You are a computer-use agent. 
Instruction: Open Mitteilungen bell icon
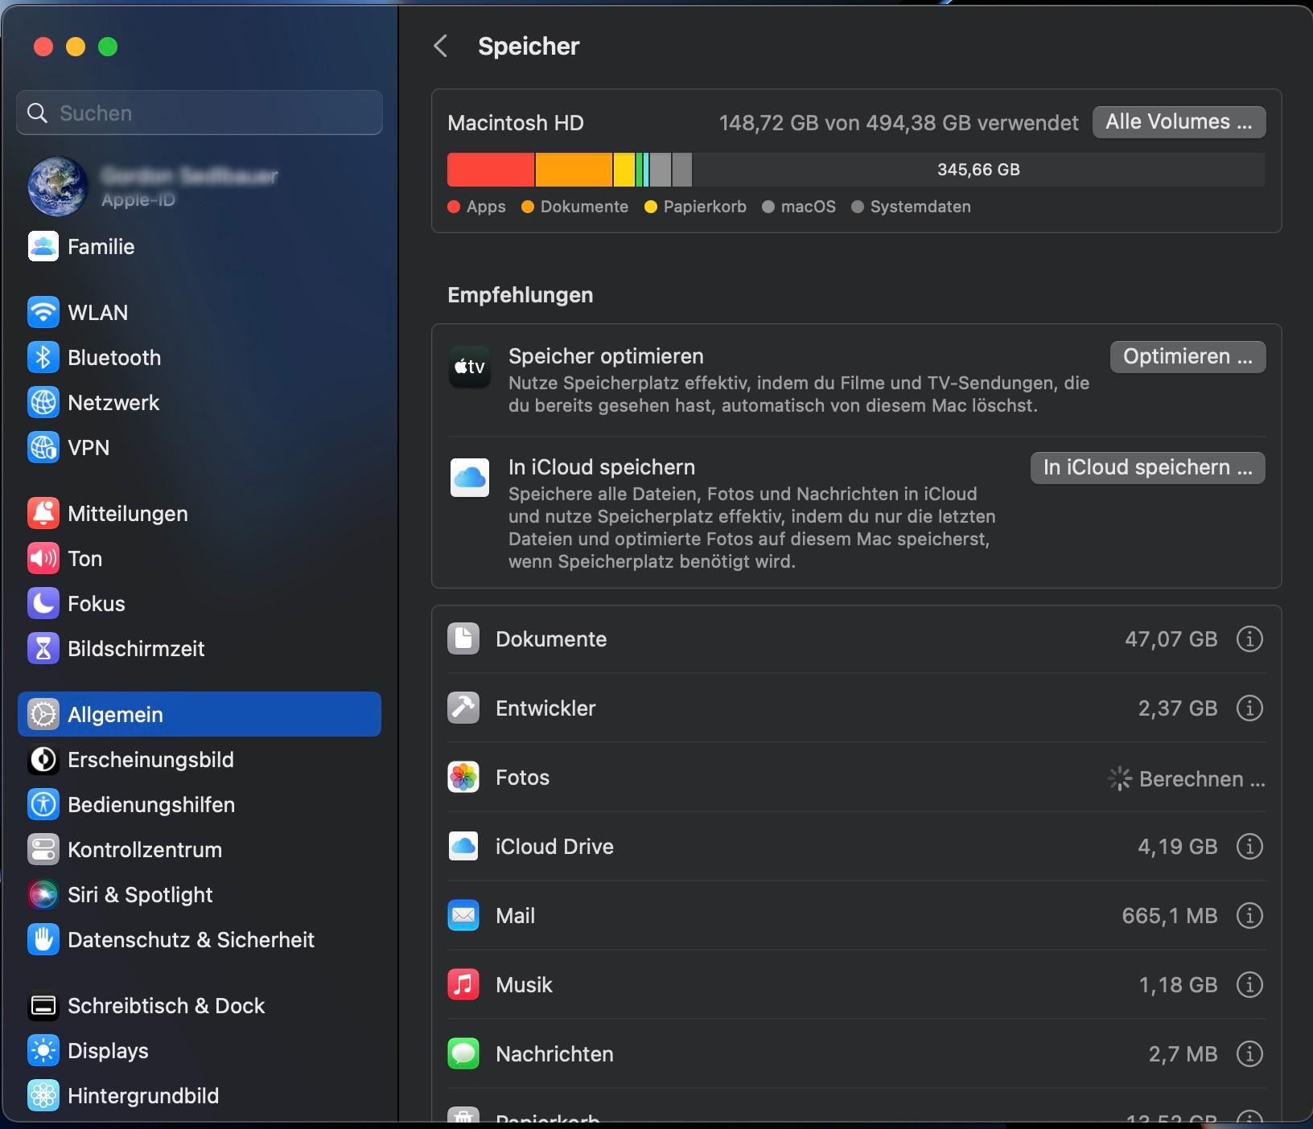[x=43, y=513]
